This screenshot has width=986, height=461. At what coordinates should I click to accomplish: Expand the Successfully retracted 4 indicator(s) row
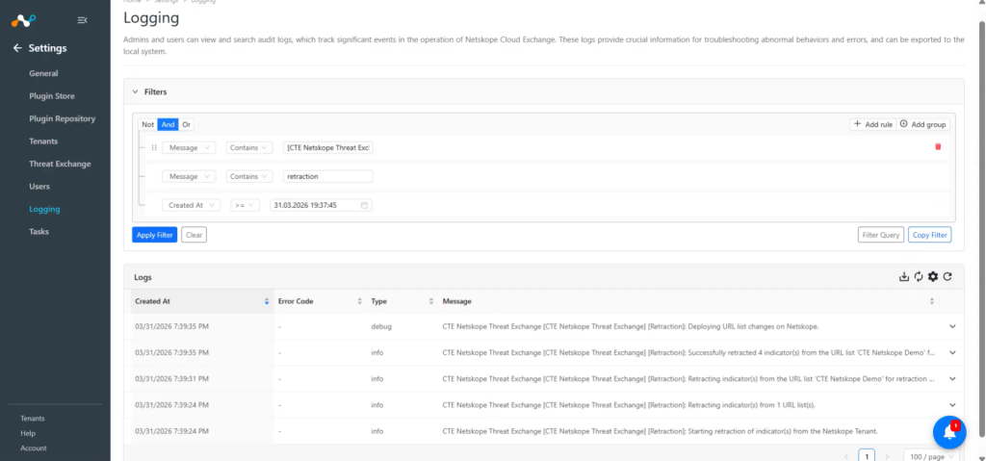click(952, 353)
